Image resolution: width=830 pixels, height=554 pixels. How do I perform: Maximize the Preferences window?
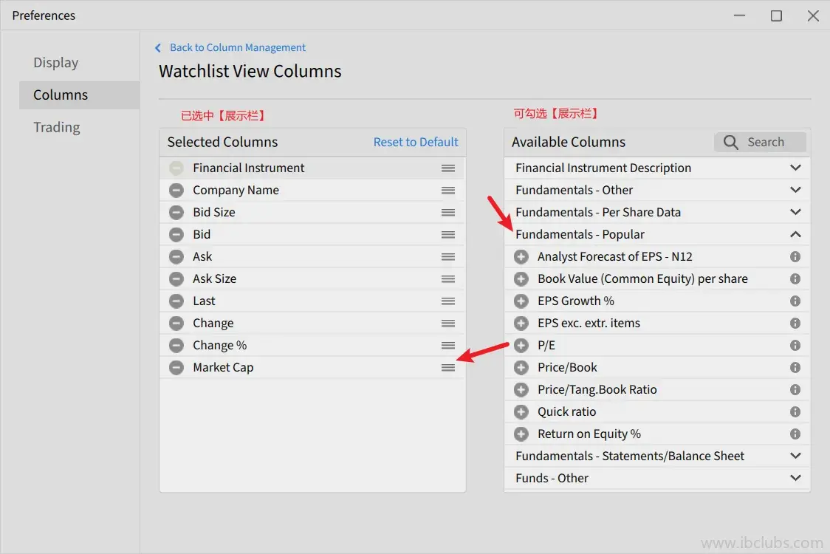[776, 16]
